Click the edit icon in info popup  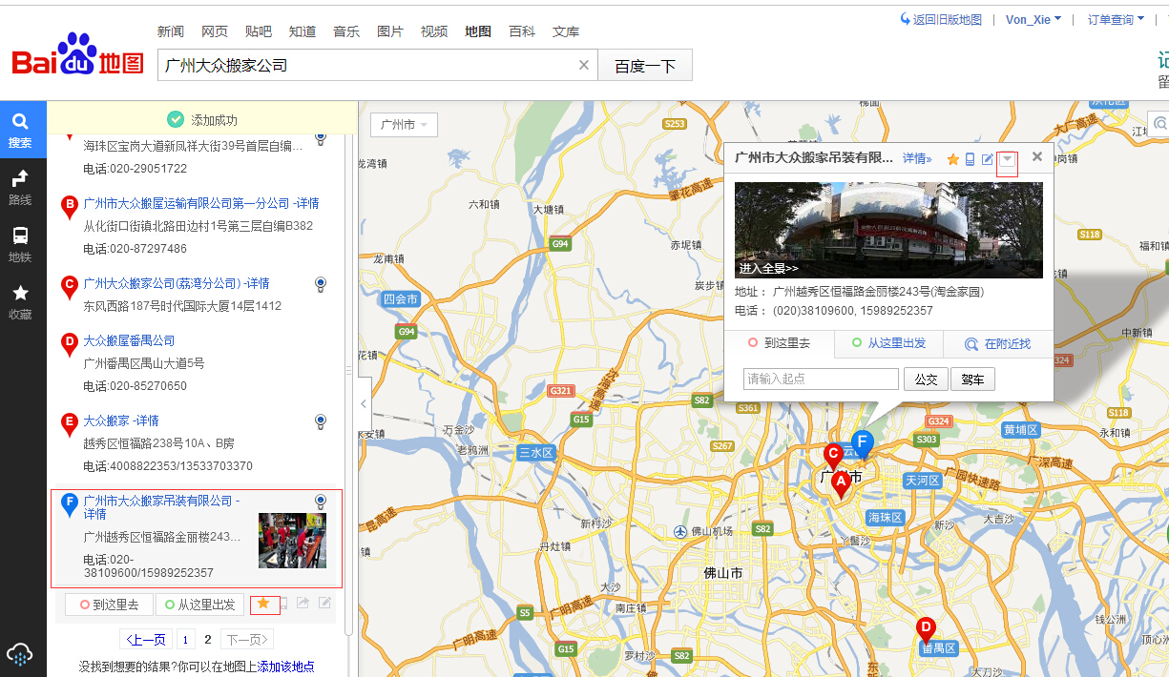pos(988,159)
